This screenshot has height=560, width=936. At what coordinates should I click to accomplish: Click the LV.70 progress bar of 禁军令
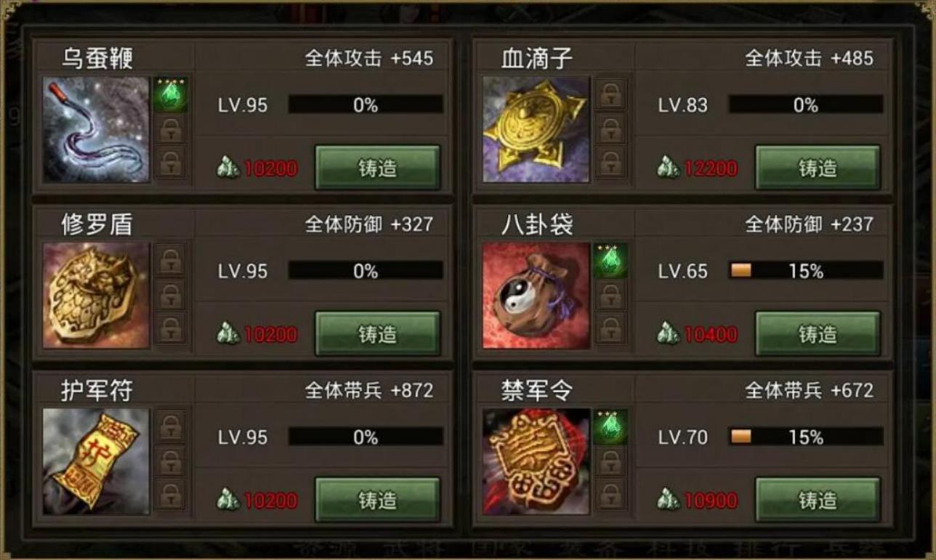click(806, 437)
